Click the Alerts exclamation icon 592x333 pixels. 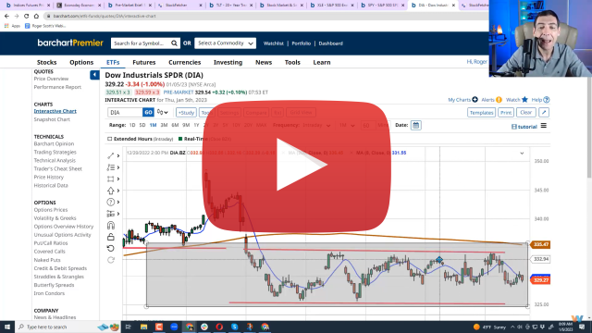tap(499, 100)
